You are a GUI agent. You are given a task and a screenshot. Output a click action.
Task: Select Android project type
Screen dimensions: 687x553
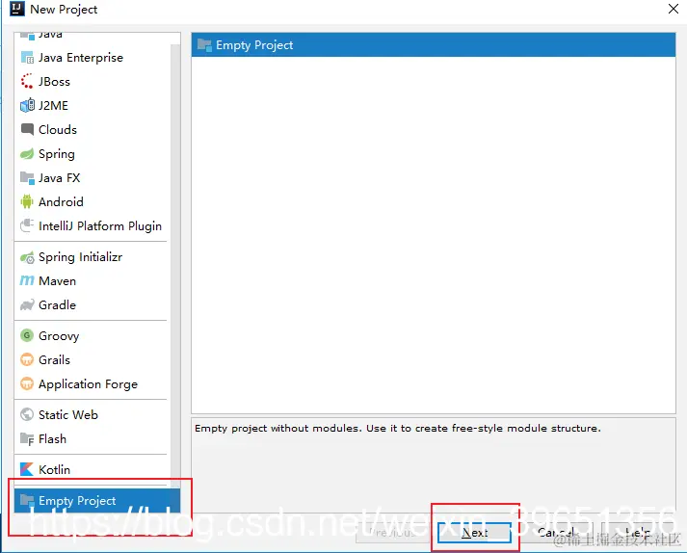[x=91, y=201]
